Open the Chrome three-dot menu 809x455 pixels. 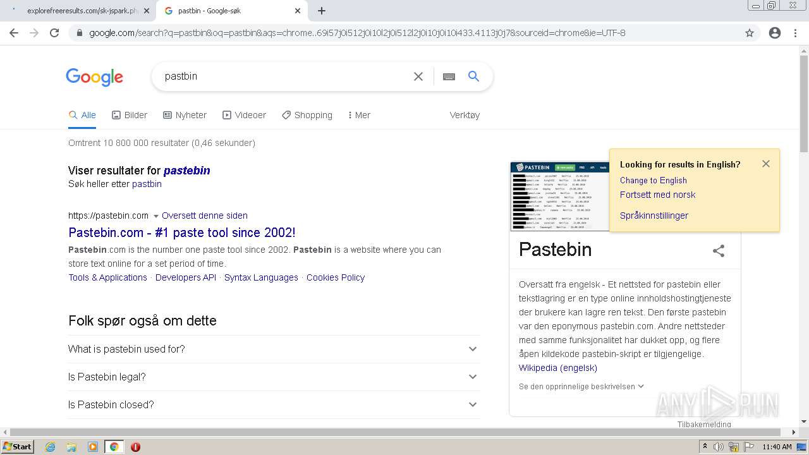(795, 33)
